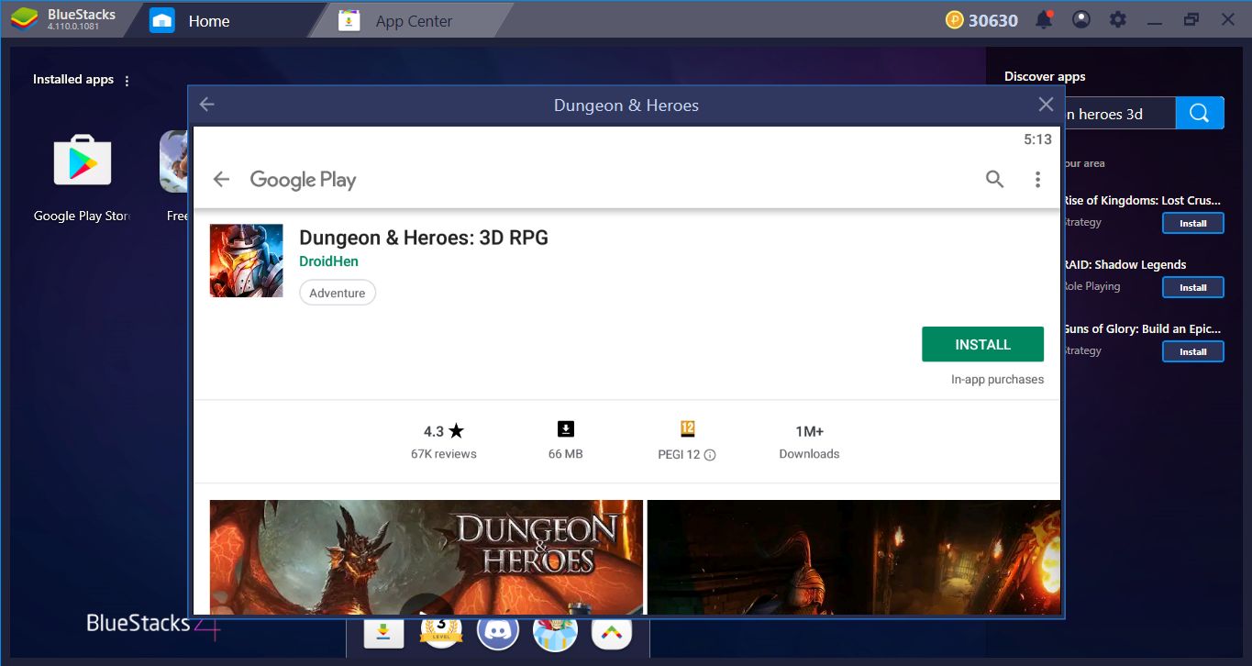Focus the Discover apps search field
This screenshot has height=666, width=1252.
click(x=1119, y=113)
